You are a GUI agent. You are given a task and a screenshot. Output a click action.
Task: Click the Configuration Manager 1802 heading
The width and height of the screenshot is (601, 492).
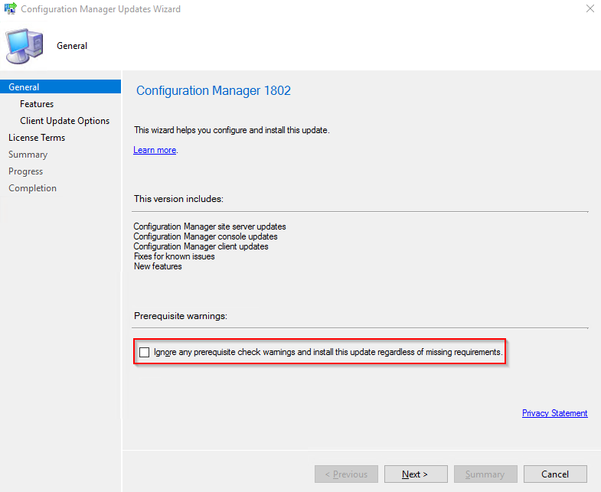point(214,90)
